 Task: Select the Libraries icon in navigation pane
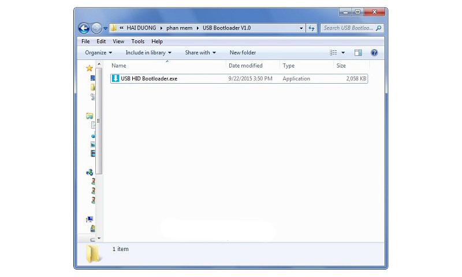point(90,116)
